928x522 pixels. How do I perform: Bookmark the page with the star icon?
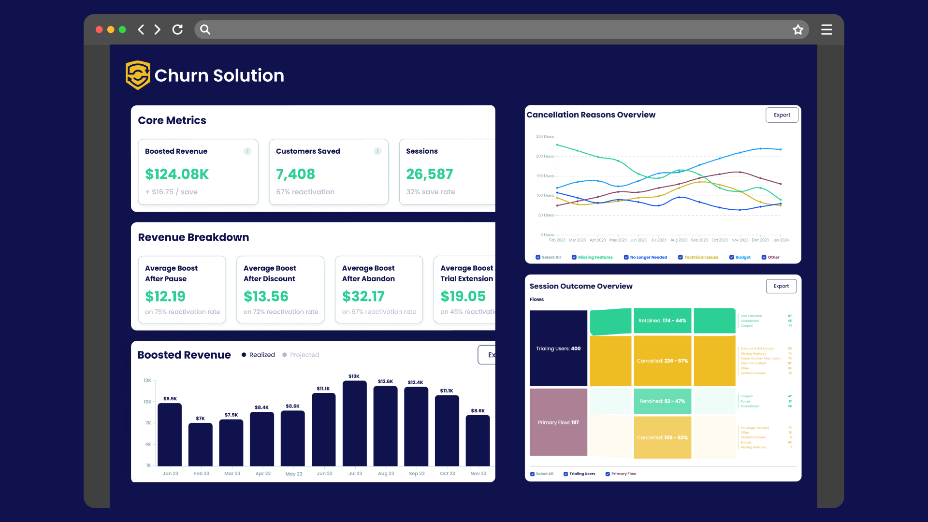798,29
